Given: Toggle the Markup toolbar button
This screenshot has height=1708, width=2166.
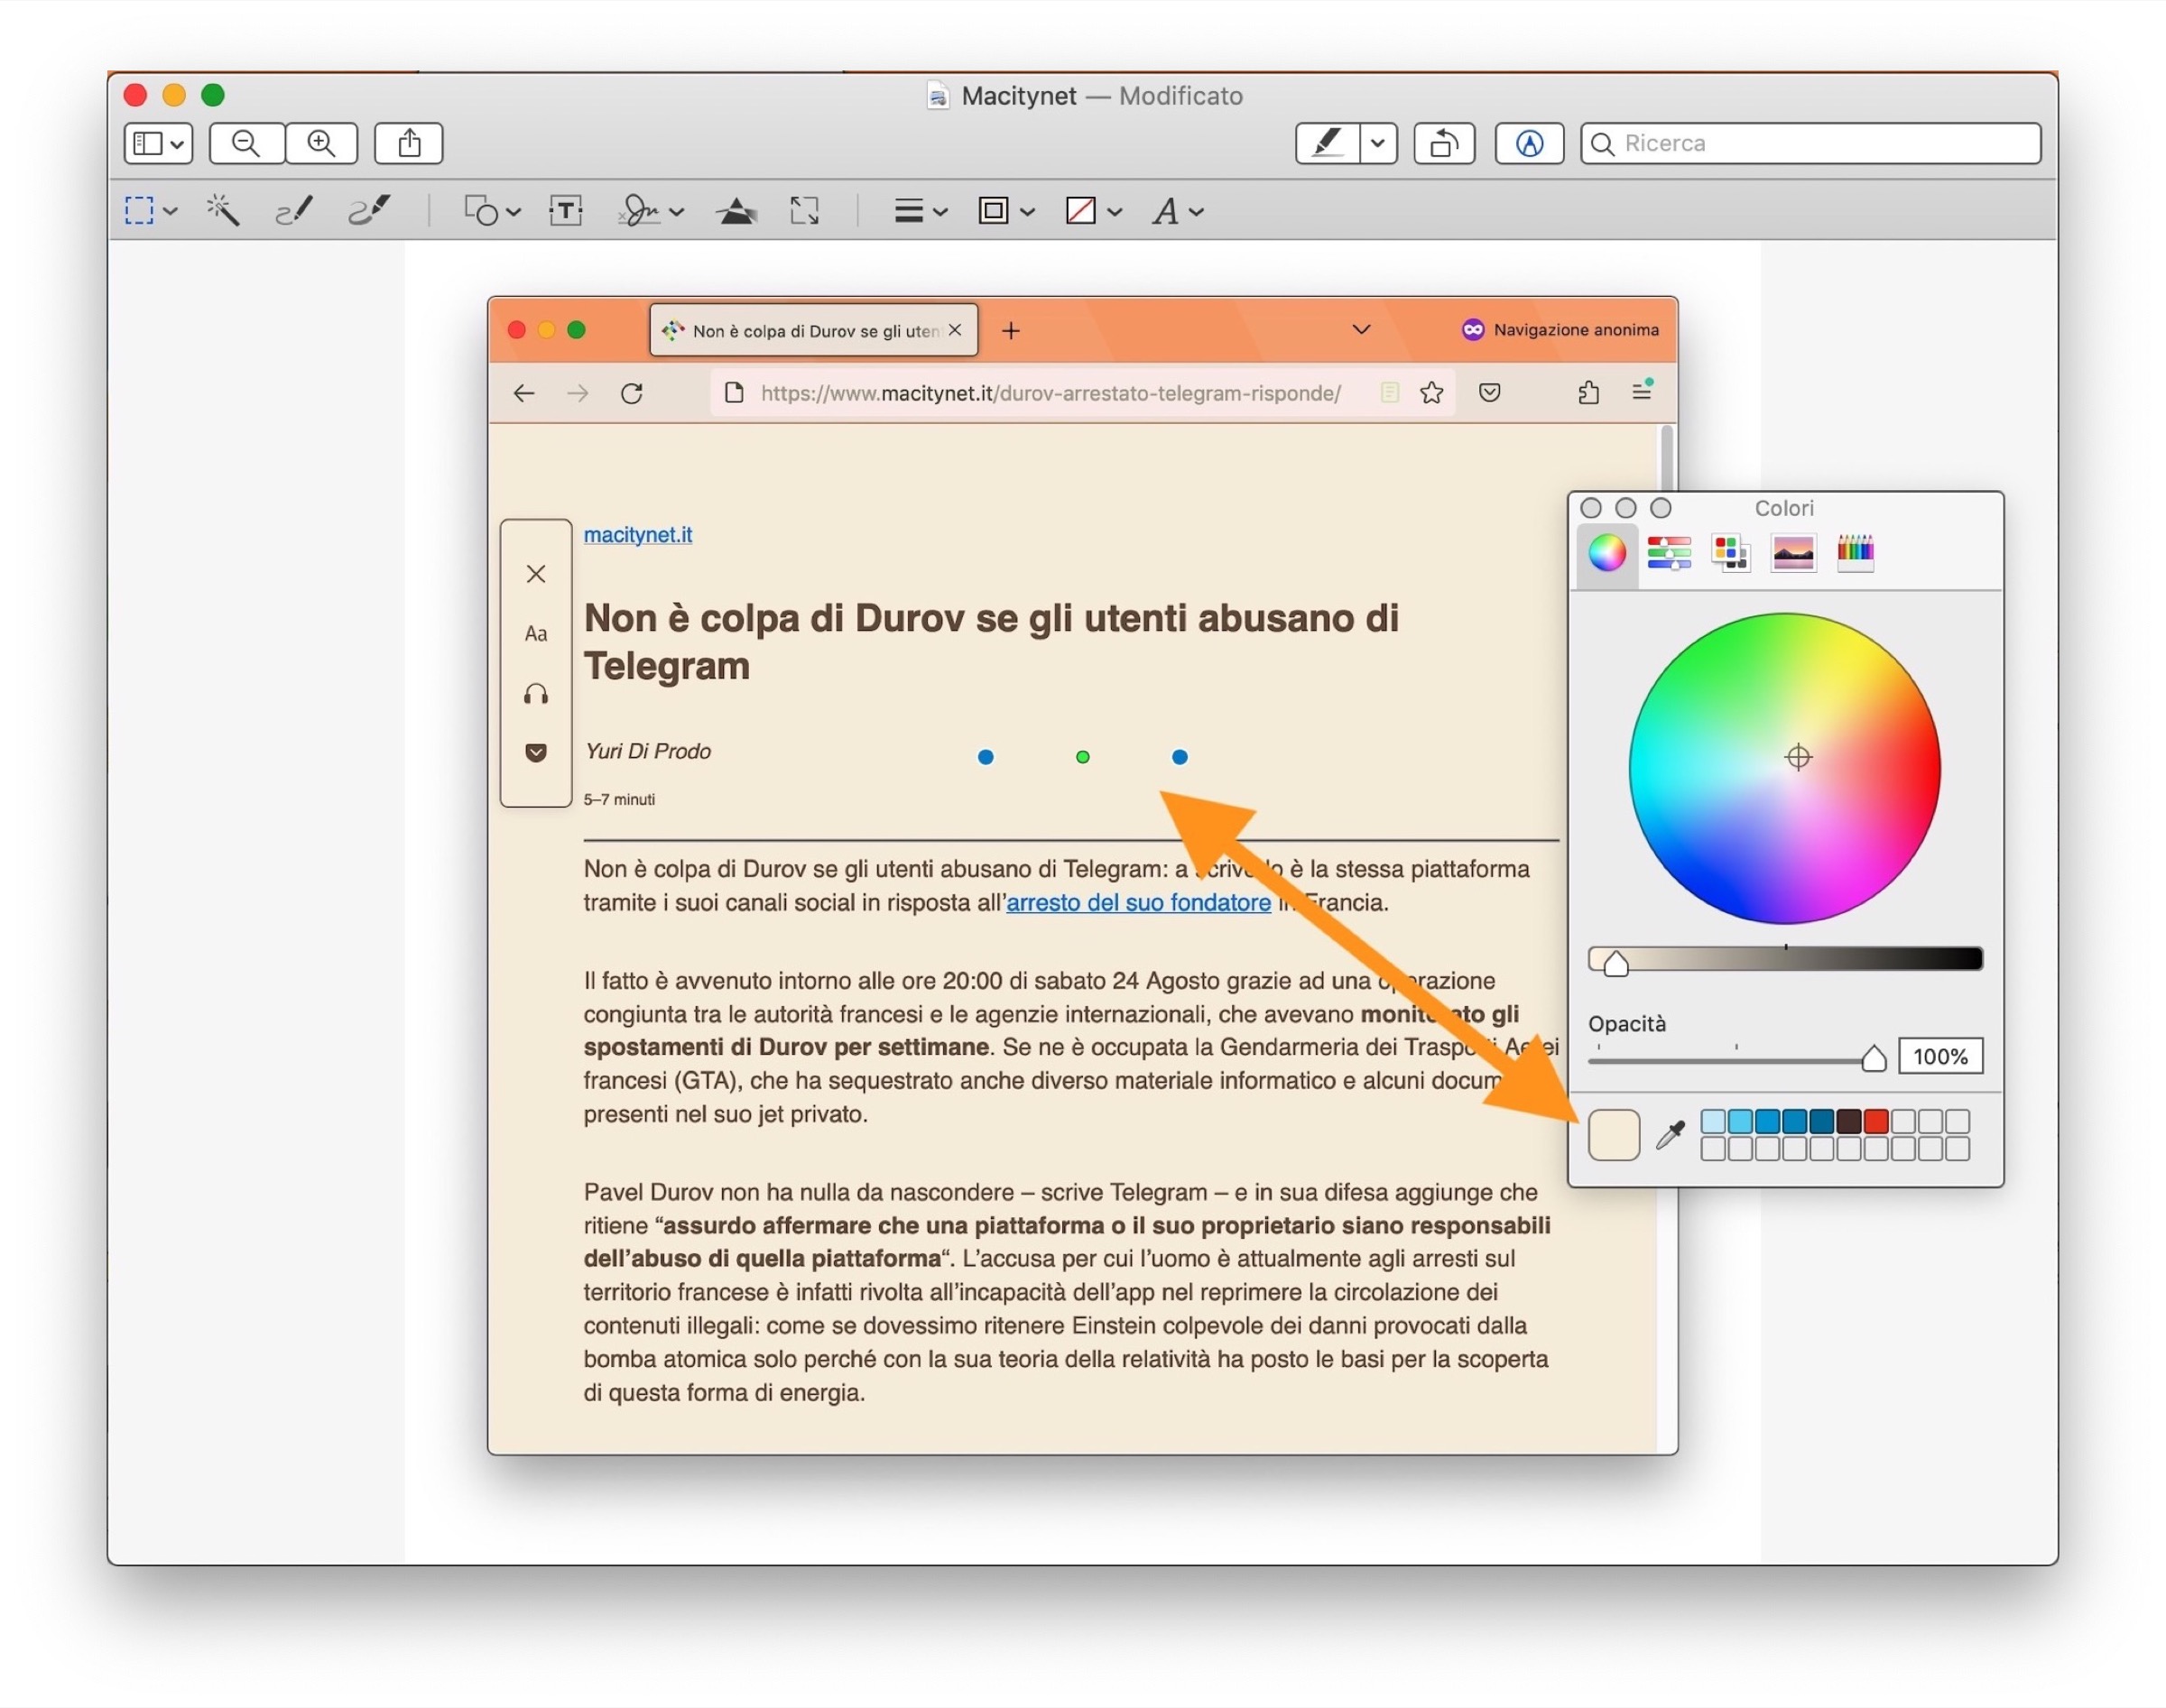Looking at the screenshot, I should point(1528,143).
